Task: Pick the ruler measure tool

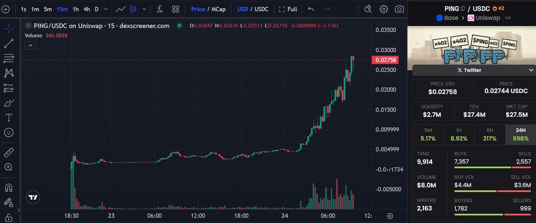Action: (8, 153)
